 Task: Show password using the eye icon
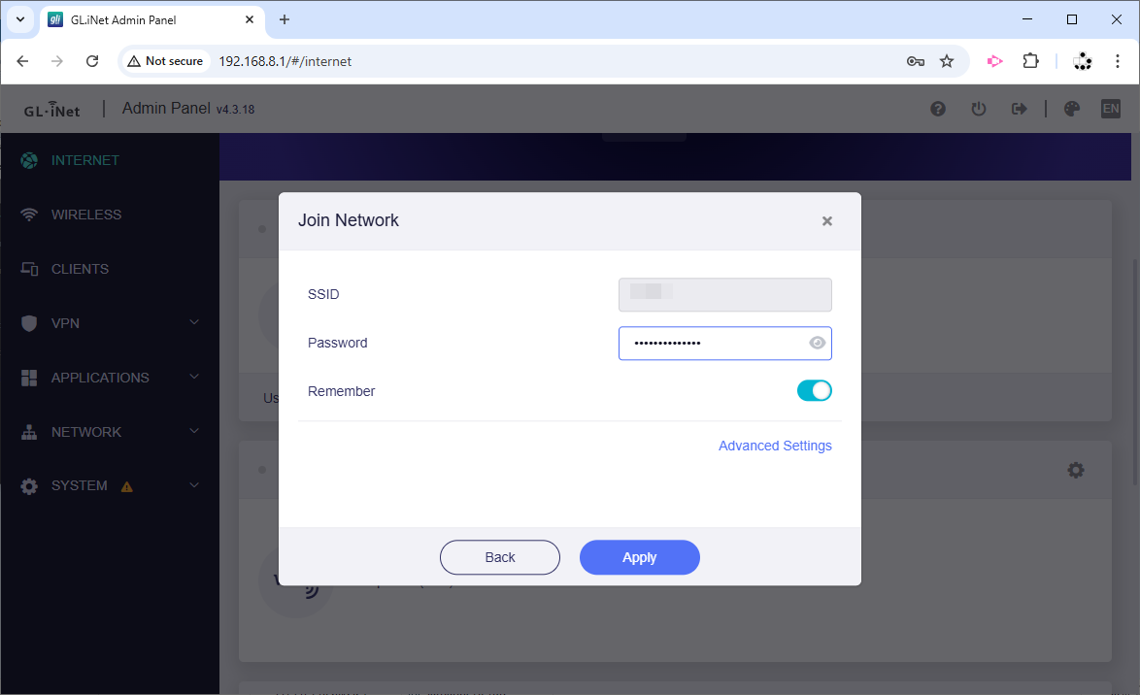click(x=817, y=343)
